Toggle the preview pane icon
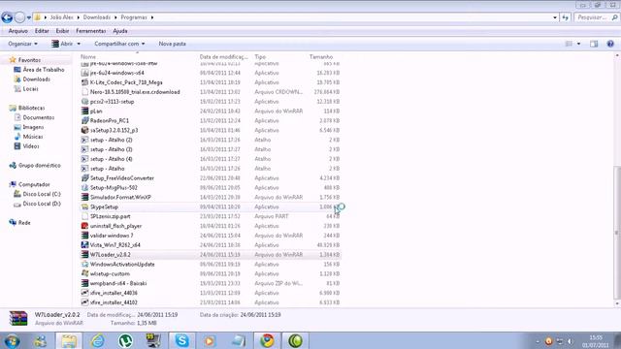Viewport: 621px width, 349px height. (x=594, y=44)
